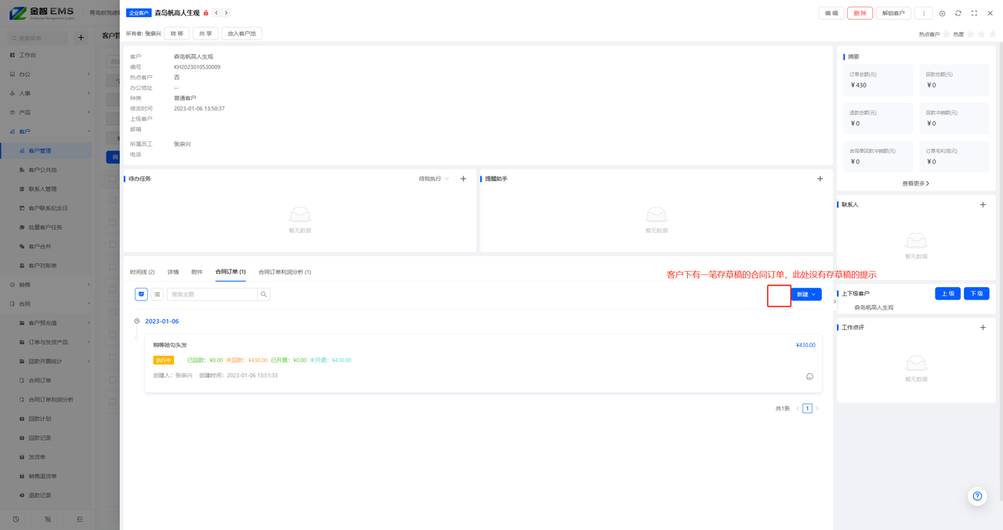Toggle the 热点客户 star
Viewport: 1003px width, 530px height.
(946, 34)
